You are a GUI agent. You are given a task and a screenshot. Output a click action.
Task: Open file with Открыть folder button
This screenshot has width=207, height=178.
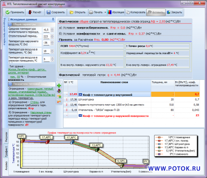point(77,12)
